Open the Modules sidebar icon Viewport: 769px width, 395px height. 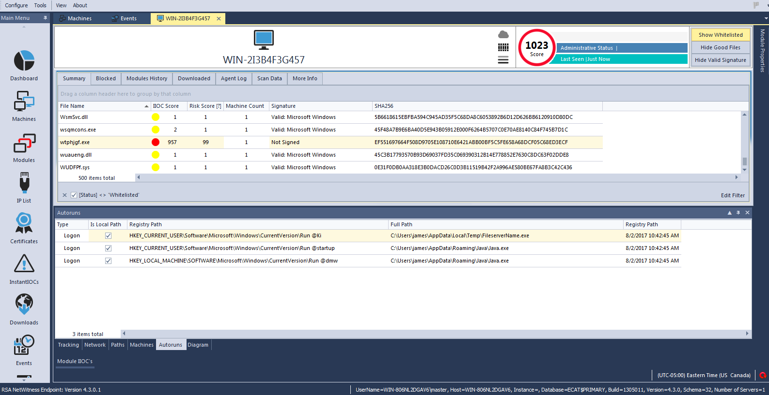click(x=24, y=144)
